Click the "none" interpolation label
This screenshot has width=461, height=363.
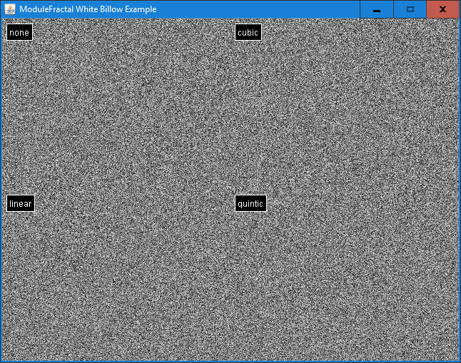click(x=19, y=32)
